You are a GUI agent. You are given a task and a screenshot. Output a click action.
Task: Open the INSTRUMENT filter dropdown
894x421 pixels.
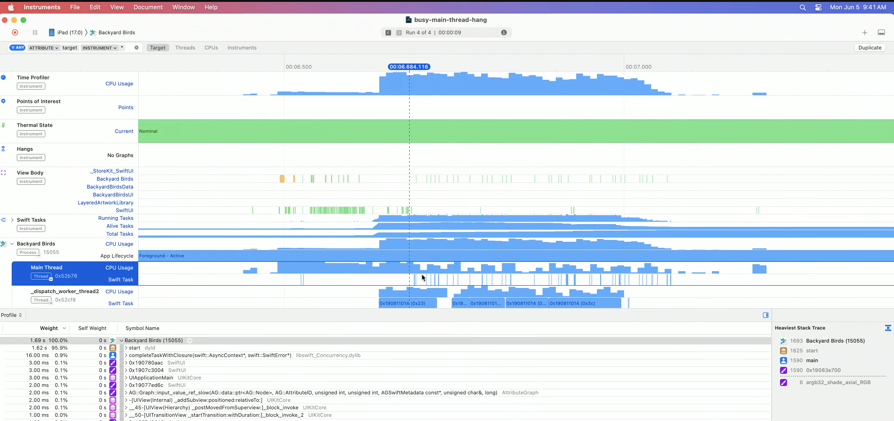(x=99, y=48)
